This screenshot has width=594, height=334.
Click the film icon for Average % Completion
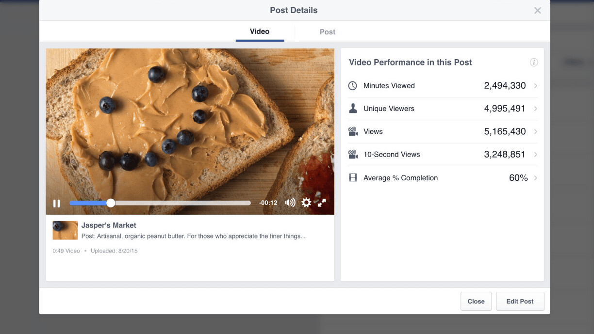point(353,178)
